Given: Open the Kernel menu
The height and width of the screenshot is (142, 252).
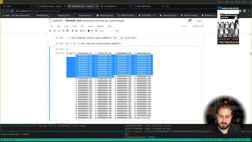Looking at the screenshot, I should 91,26.
